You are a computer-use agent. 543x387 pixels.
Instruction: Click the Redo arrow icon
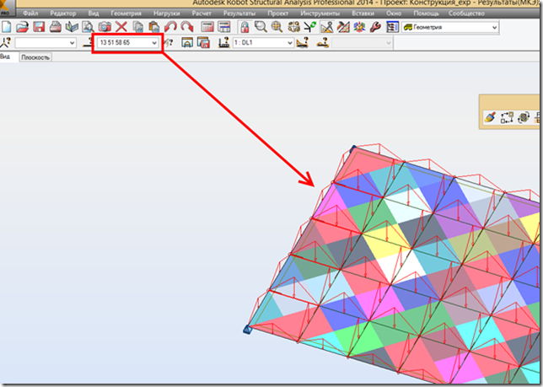click(x=187, y=27)
